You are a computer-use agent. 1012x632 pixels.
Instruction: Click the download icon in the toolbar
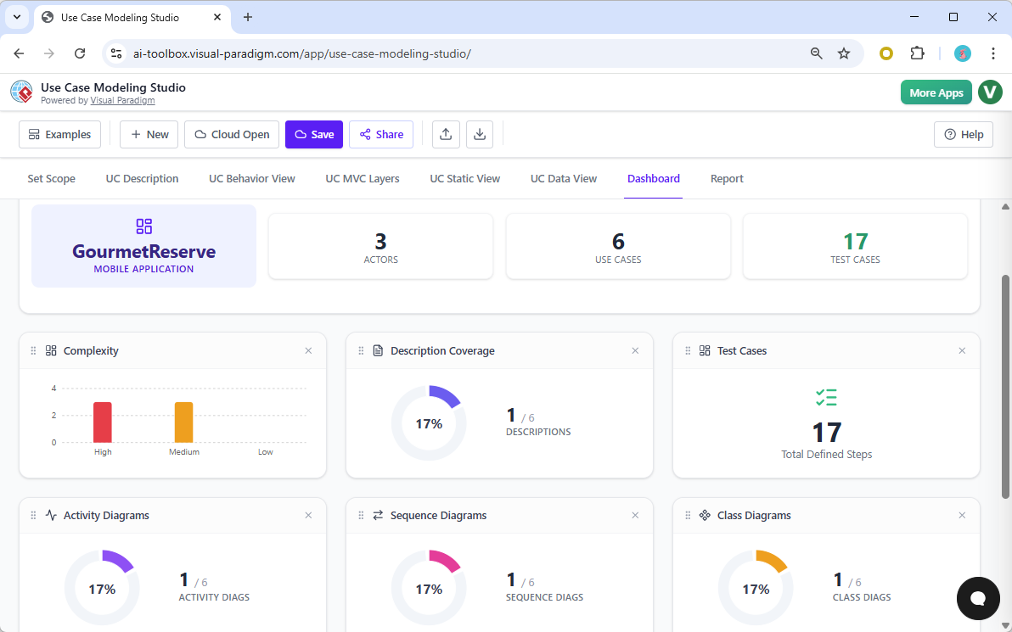click(480, 134)
